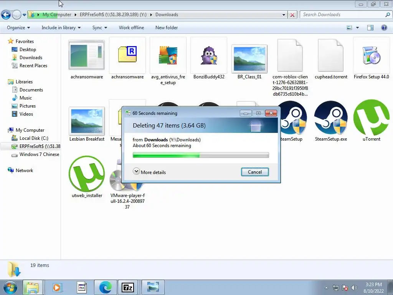Image resolution: width=393 pixels, height=295 pixels.
Task: Open My Computer in navigation pane
Action: click(x=30, y=130)
